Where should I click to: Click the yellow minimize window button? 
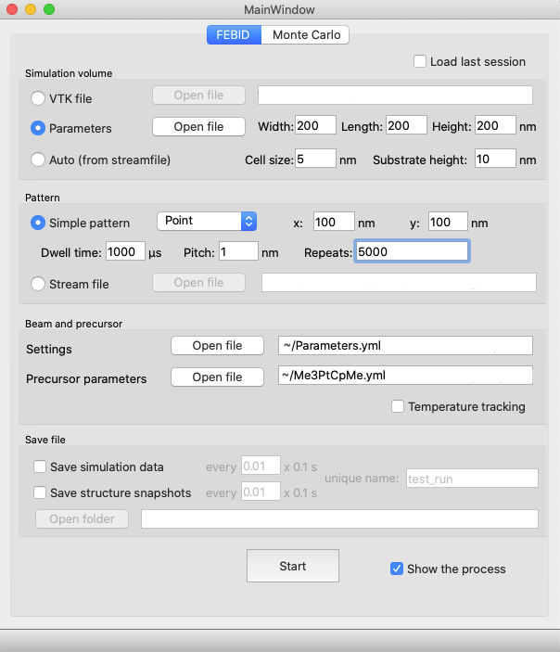pos(31,9)
